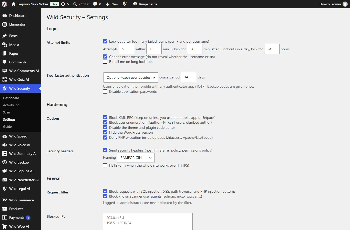Enable e-mail me on long lockouts

(105, 62)
